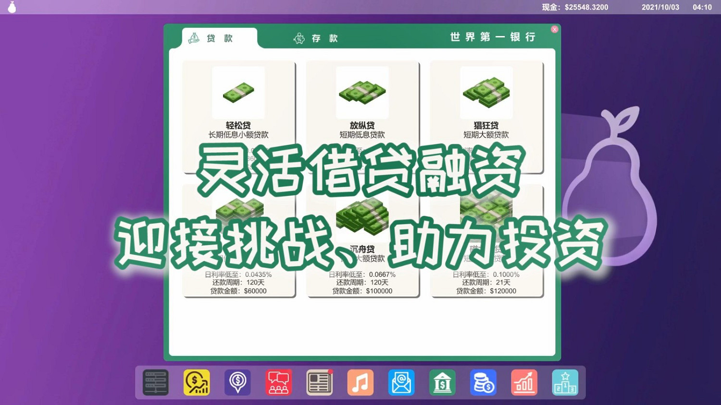721x405 pixels.
Task: Click the cash balance in the top bar
Action: click(x=575, y=7)
